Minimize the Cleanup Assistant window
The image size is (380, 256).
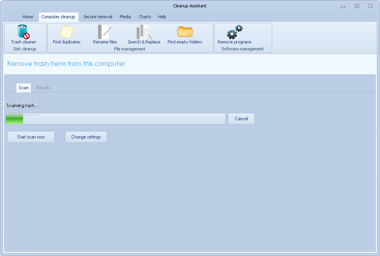point(343,6)
